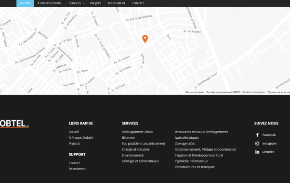
Task: Click the Linkedin text link
Action: [x=268, y=152]
